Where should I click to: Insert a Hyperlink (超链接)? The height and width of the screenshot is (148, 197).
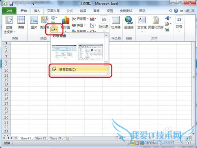[129, 20]
